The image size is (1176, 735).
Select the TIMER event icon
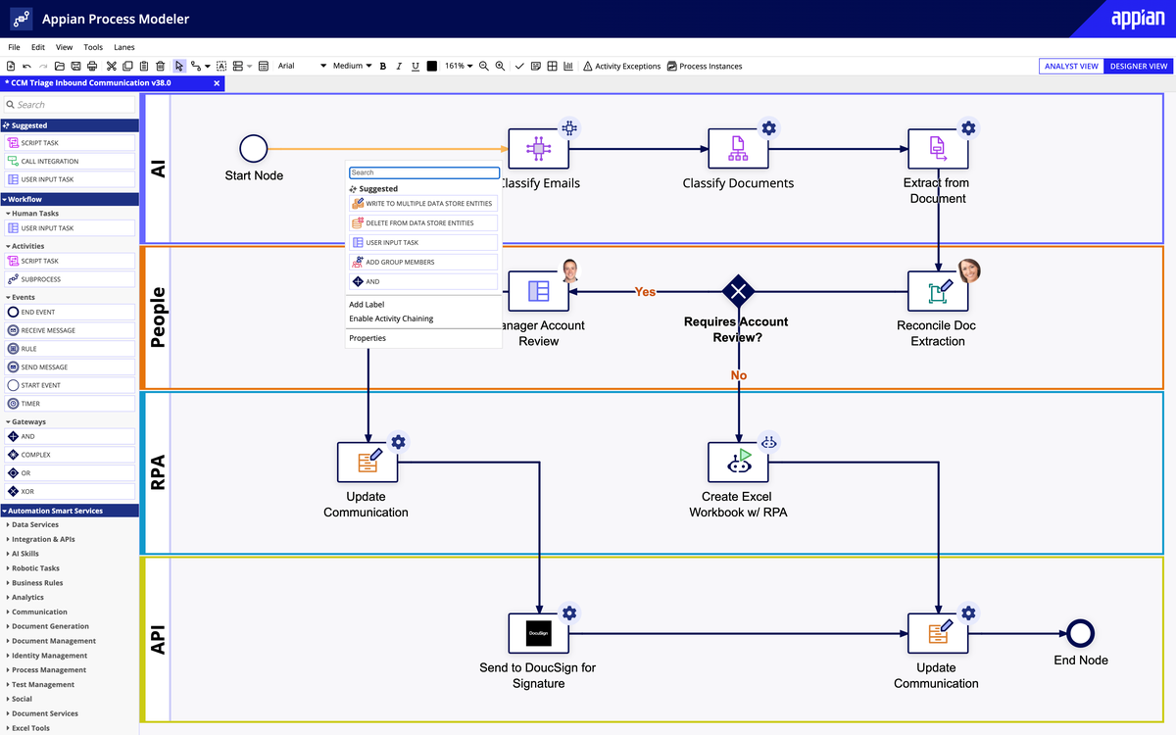point(32,403)
